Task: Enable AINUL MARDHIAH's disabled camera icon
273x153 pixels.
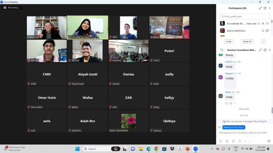Action: click(267, 31)
